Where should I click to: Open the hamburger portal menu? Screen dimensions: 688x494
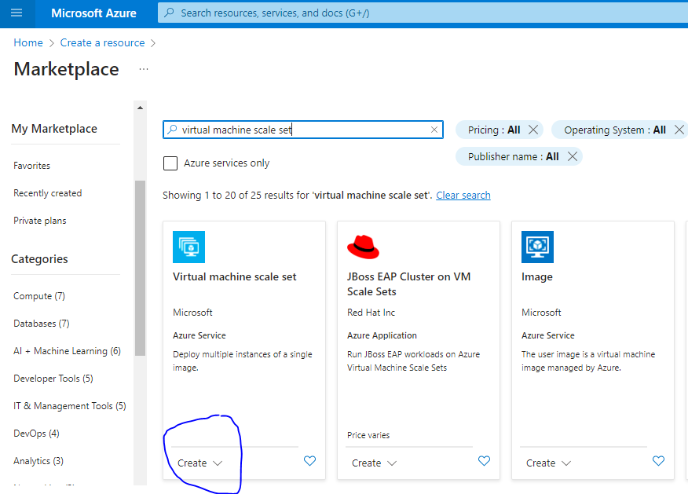point(16,13)
